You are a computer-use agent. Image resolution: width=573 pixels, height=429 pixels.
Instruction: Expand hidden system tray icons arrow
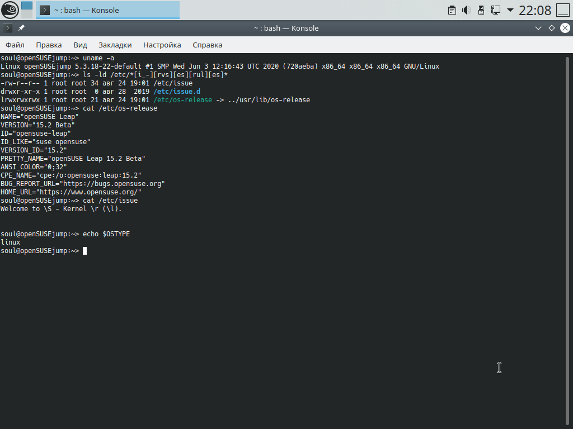[510, 10]
